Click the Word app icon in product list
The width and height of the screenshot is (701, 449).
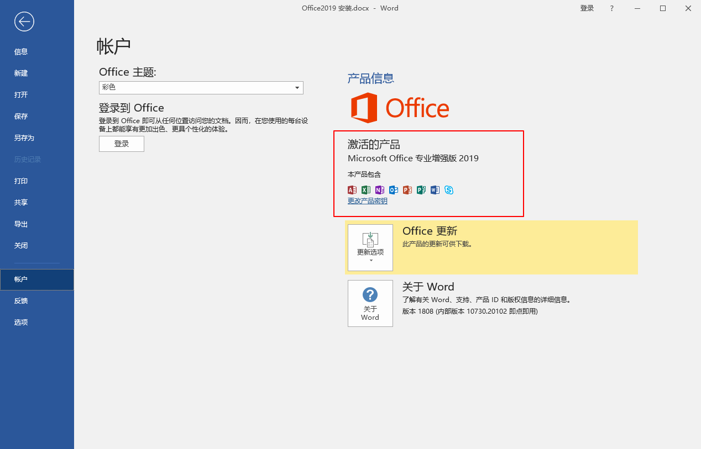click(x=435, y=190)
